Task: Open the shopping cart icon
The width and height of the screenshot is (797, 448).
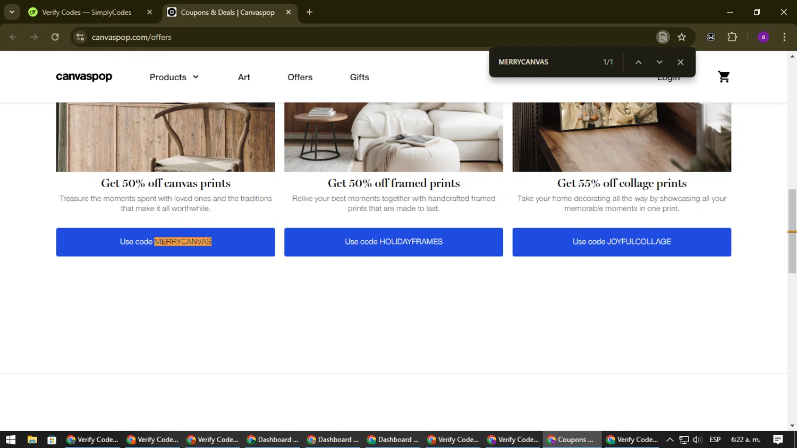Action: click(x=724, y=77)
